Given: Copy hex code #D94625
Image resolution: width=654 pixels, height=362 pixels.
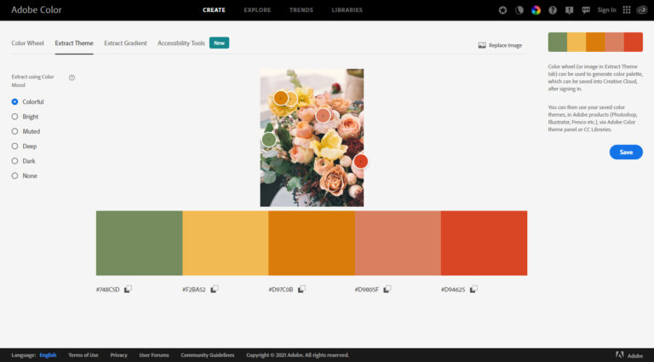Looking at the screenshot, I should 473,290.
